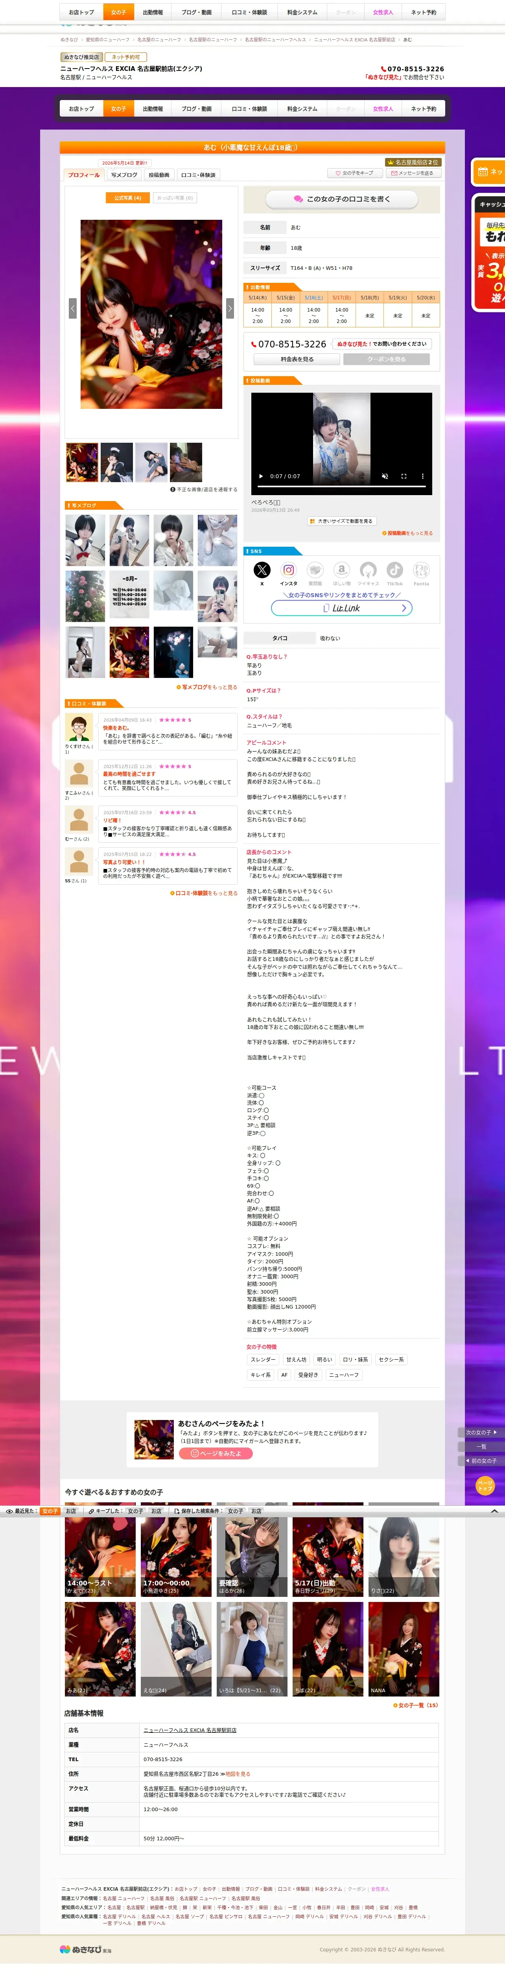This screenshot has height=1975, width=505.
Task: Play the posted video
Action: [x=261, y=476]
